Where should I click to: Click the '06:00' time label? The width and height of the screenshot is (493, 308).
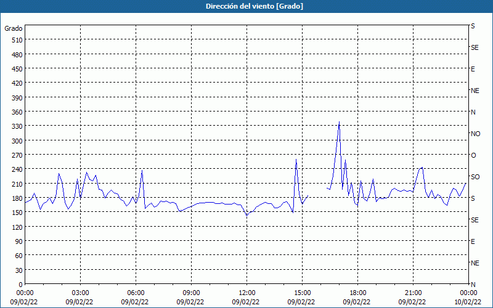pyautogui.click(x=136, y=293)
